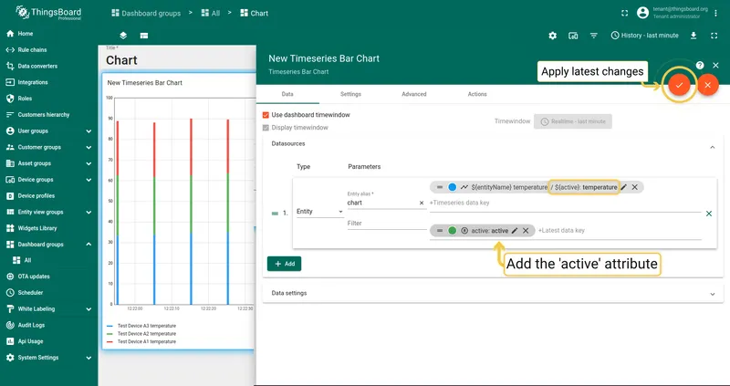
Task: Open Customers hierarchy
Action: pyautogui.click(x=49, y=115)
